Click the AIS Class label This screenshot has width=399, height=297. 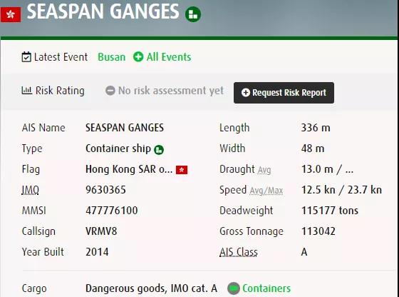coord(239,252)
